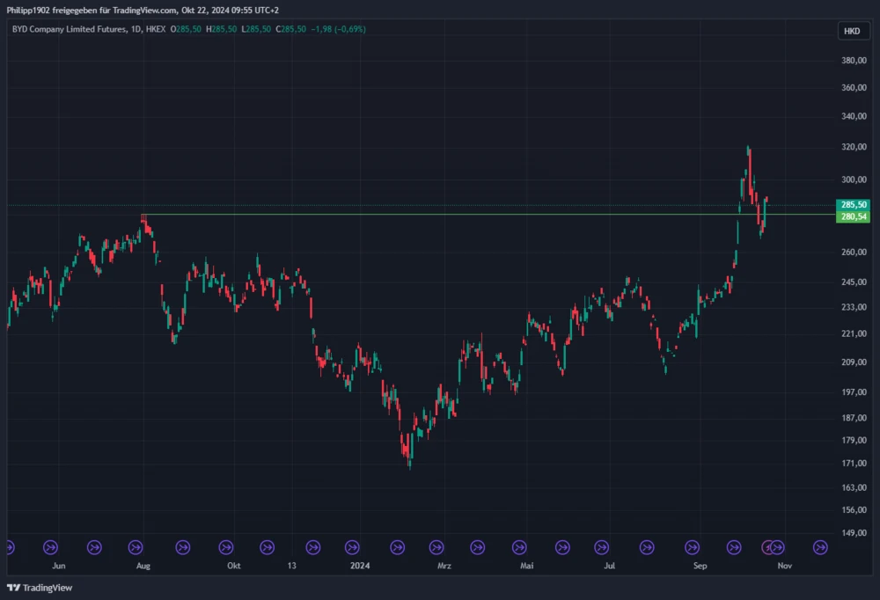Click the 285,50 current price label
The image size is (880, 600).
(854, 204)
